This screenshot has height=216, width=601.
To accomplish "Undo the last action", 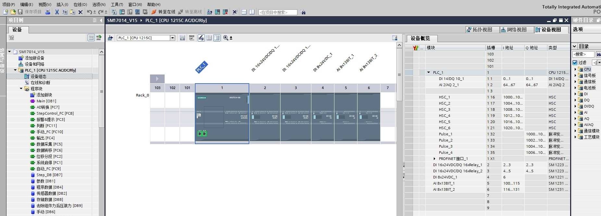I will (x=89, y=12).
